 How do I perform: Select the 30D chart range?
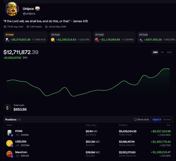point(169,52)
